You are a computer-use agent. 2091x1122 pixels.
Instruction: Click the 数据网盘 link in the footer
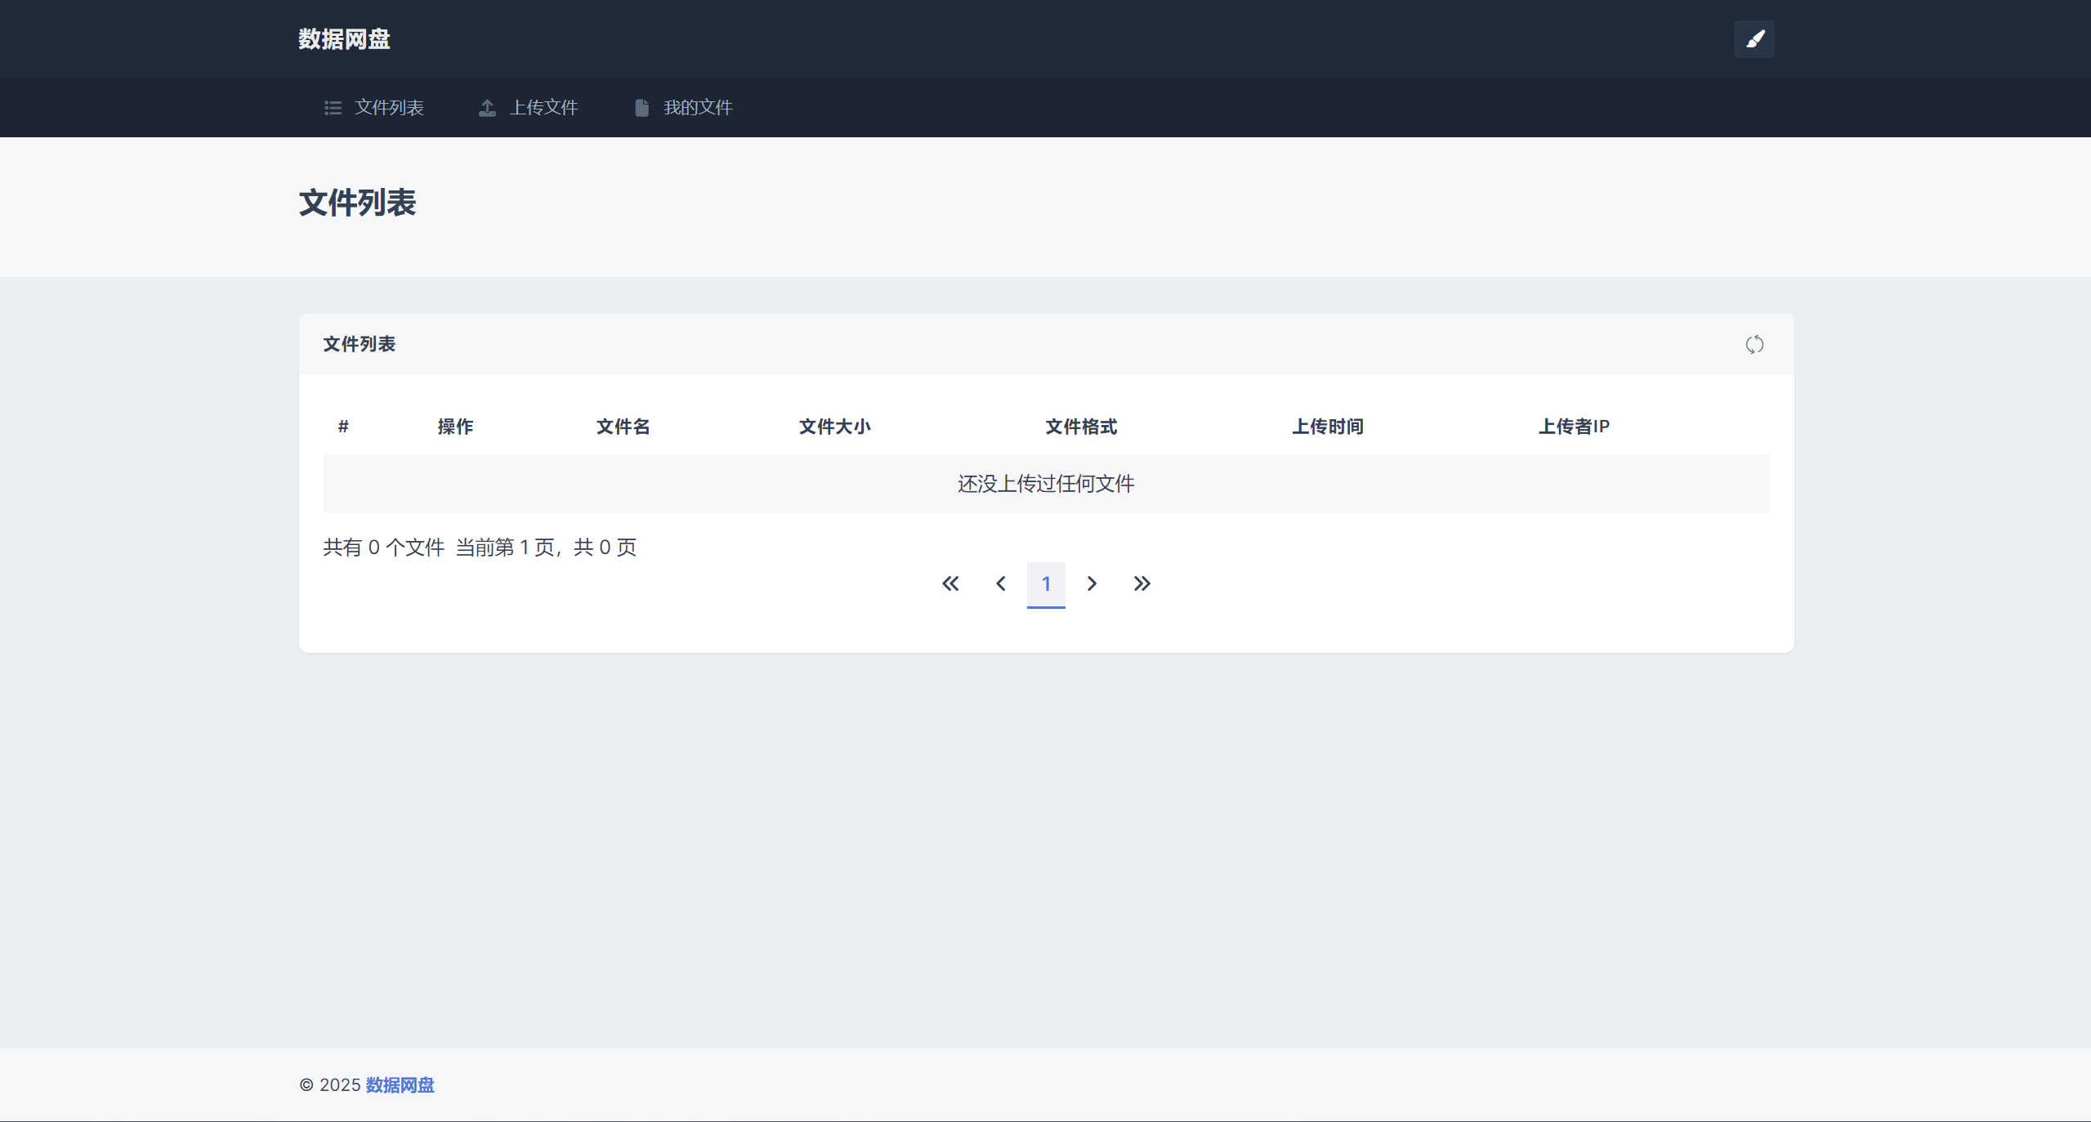[399, 1084]
